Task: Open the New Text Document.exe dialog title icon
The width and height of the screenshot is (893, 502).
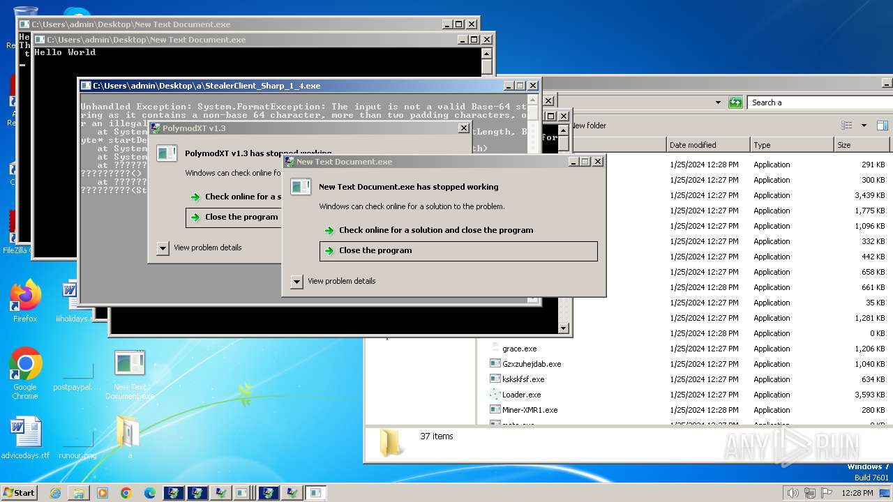Action: pyautogui.click(x=289, y=162)
